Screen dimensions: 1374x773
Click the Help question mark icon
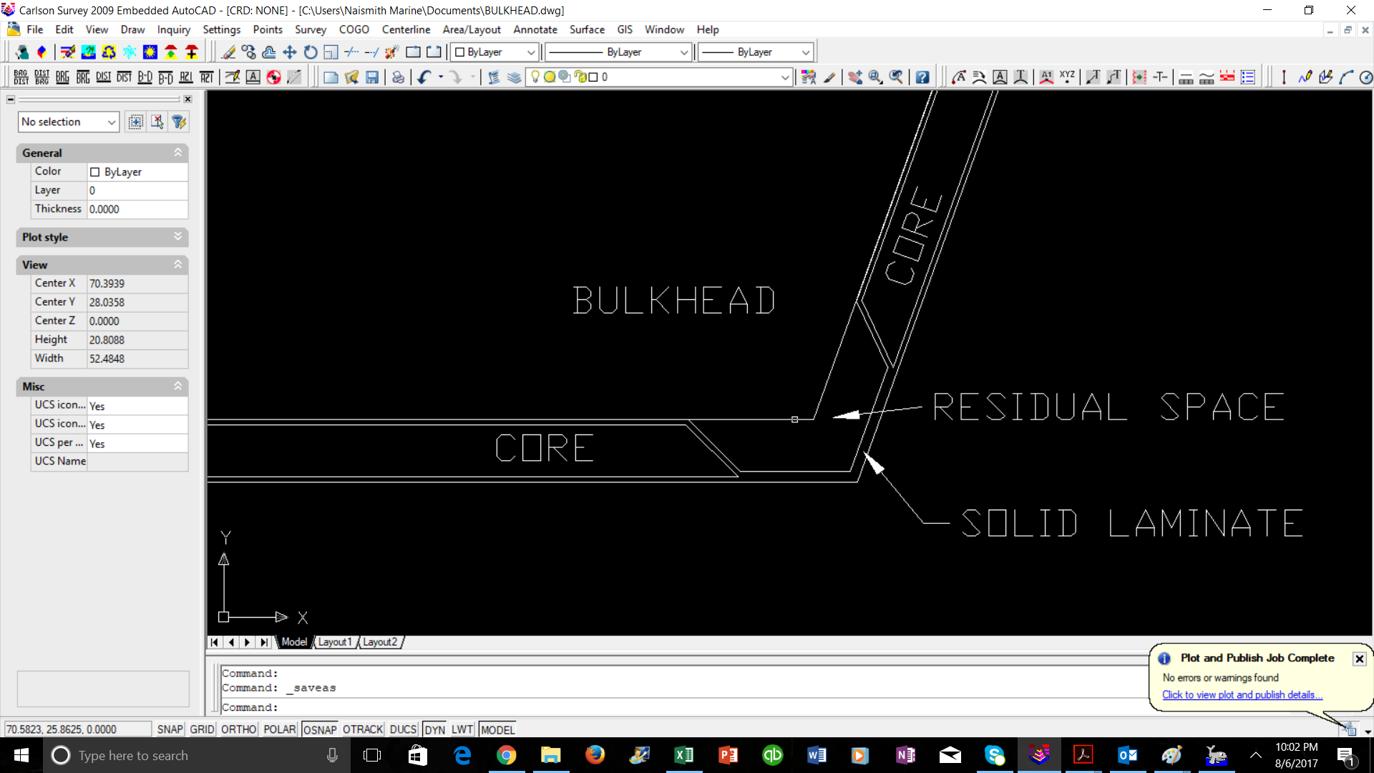point(922,77)
